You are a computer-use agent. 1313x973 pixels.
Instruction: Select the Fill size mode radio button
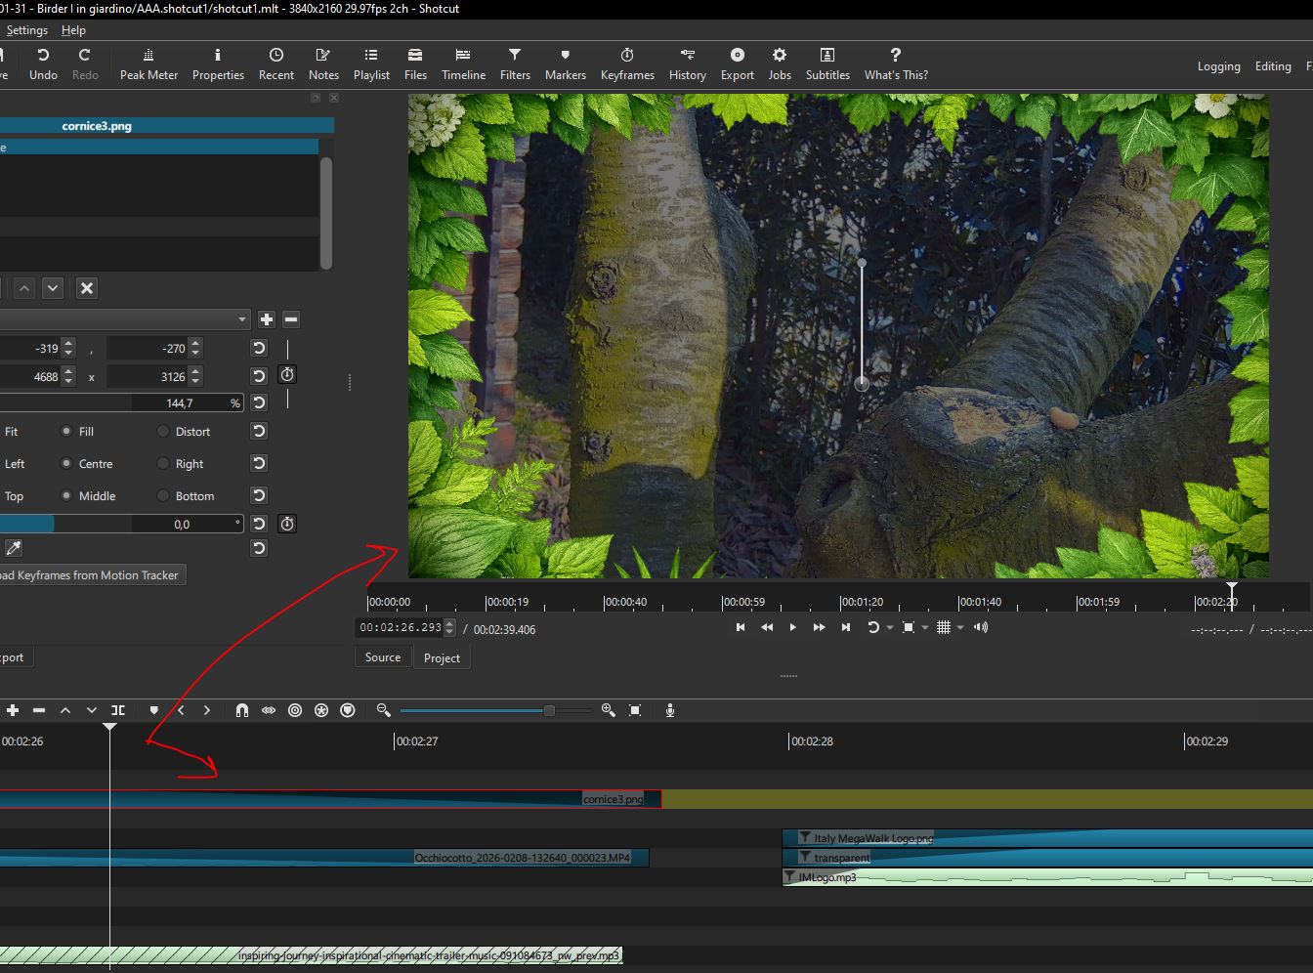tap(66, 432)
